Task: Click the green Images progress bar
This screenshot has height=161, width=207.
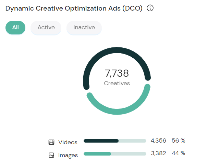Action: [x=97, y=153]
